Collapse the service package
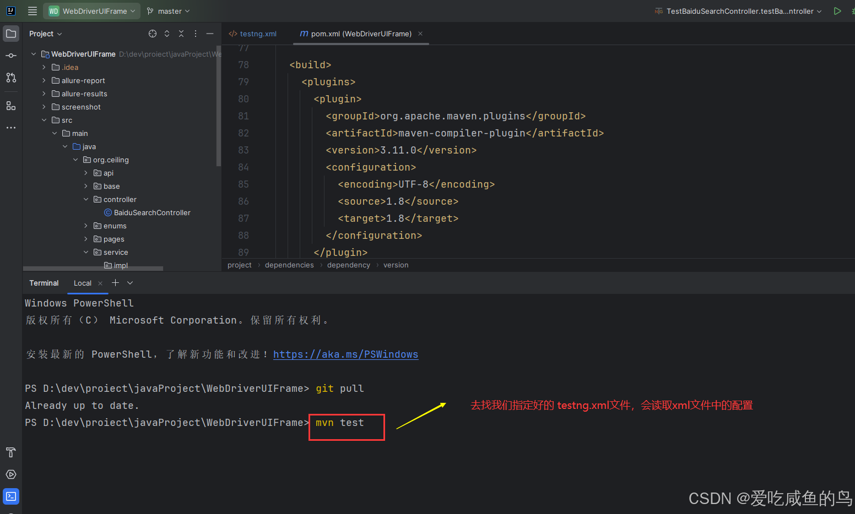The width and height of the screenshot is (855, 514). click(86, 252)
